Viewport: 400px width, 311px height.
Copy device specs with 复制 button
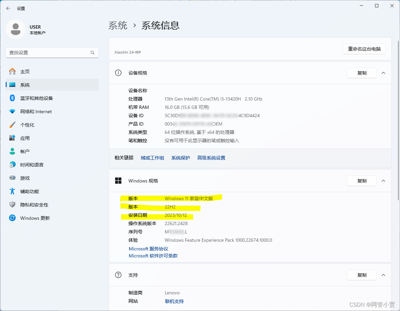click(x=362, y=73)
